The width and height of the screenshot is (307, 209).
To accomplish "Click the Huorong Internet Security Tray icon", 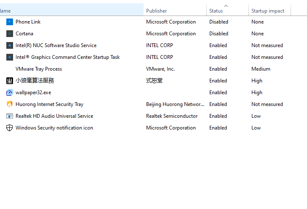I will click(10, 104).
